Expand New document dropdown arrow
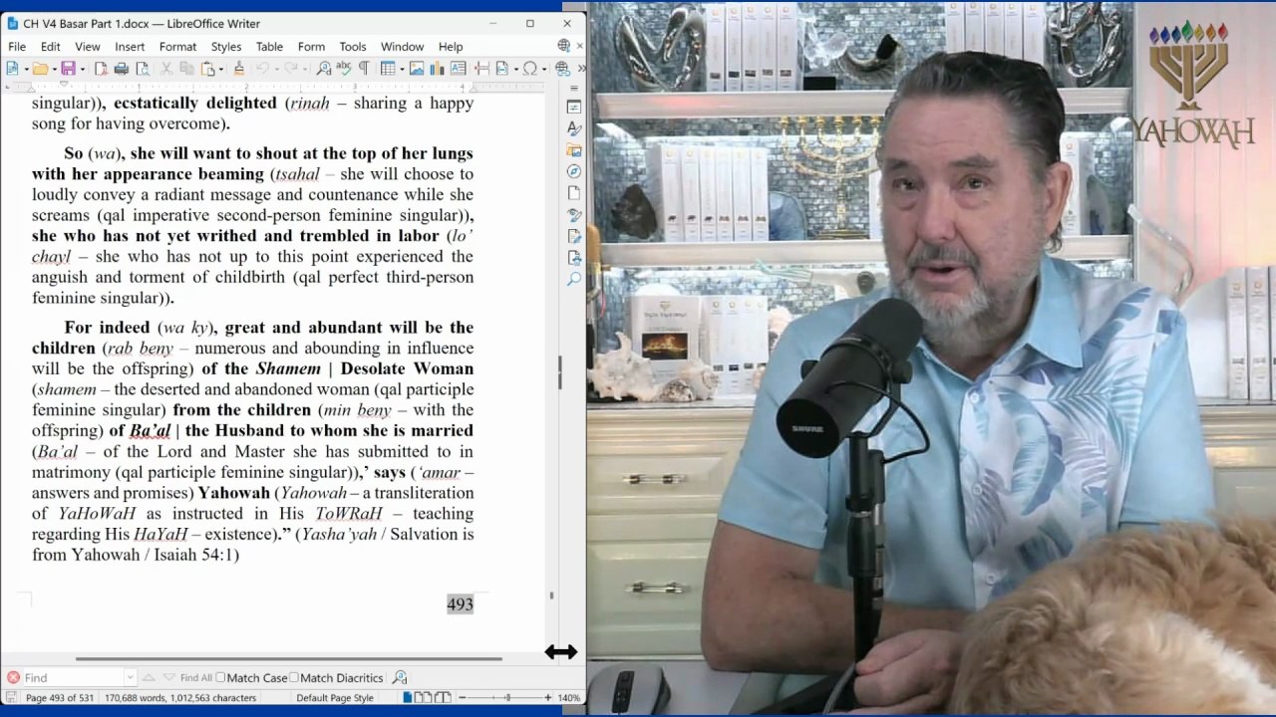 (26, 69)
